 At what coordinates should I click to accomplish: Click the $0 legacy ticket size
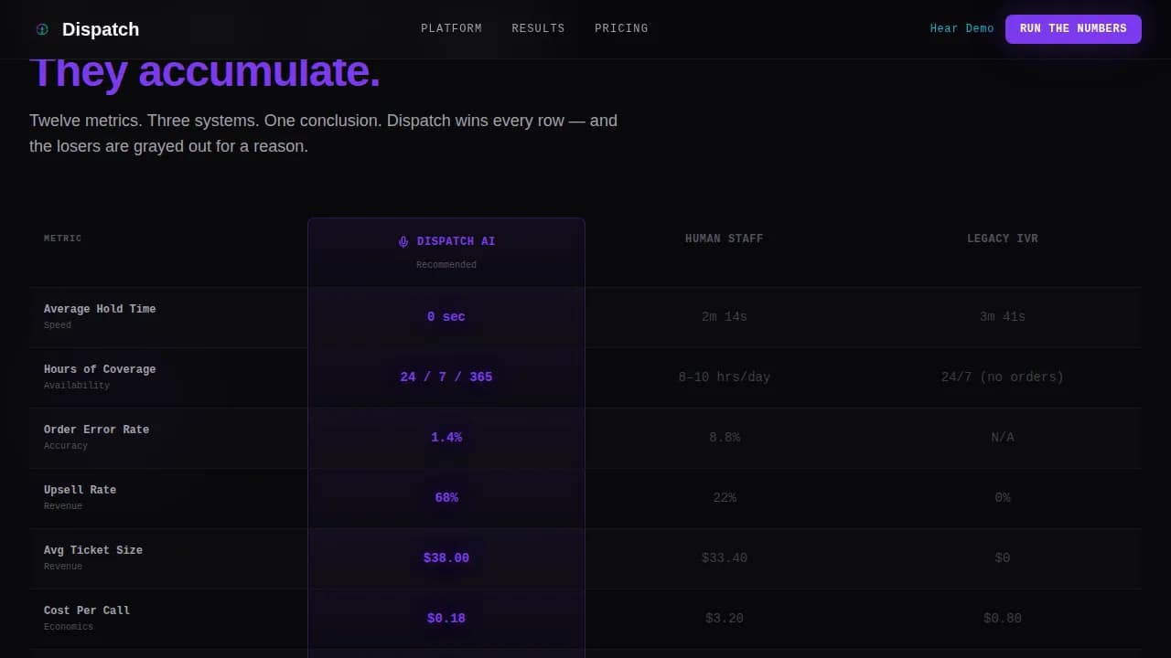click(x=1003, y=558)
